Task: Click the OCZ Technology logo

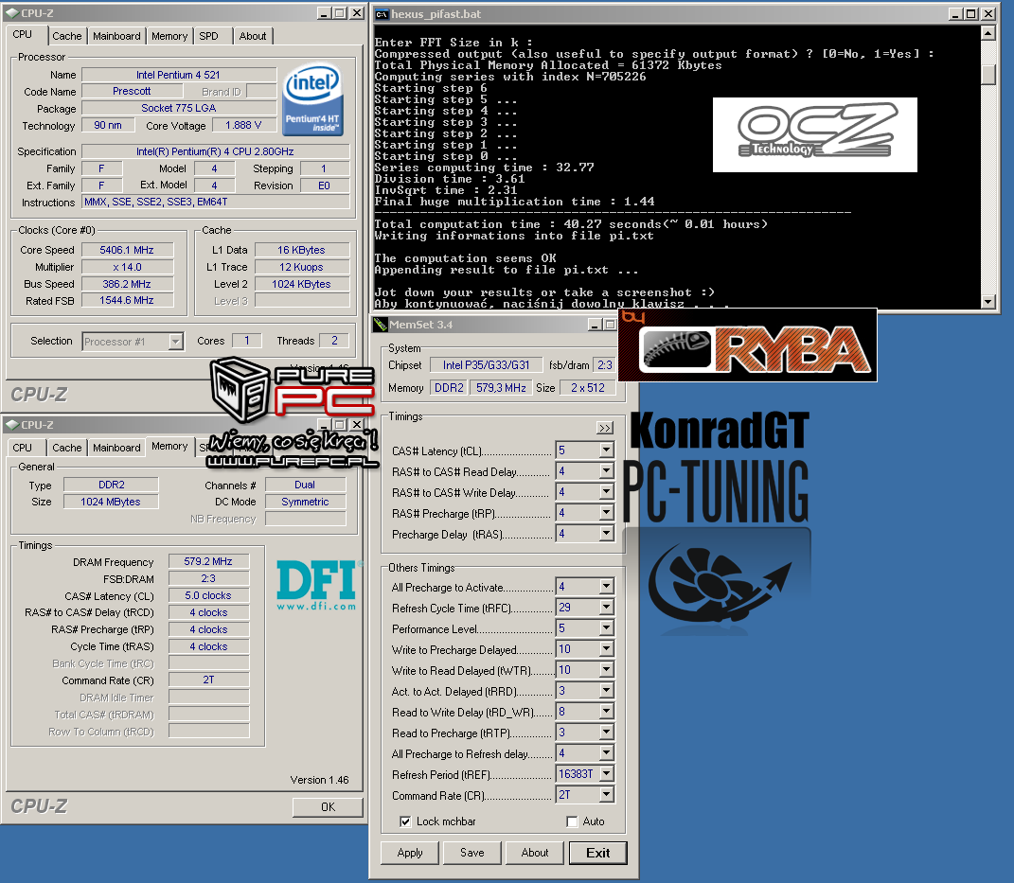Action: click(x=815, y=134)
